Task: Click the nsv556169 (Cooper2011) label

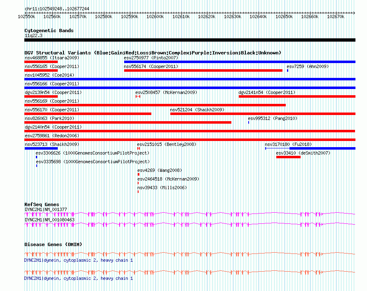Action: (x=52, y=101)
